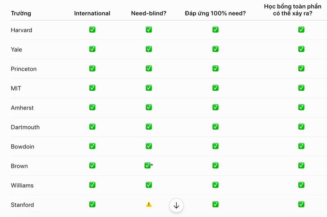
Task: Click Amherst's International green checkmark
Action: pos(92,107)
